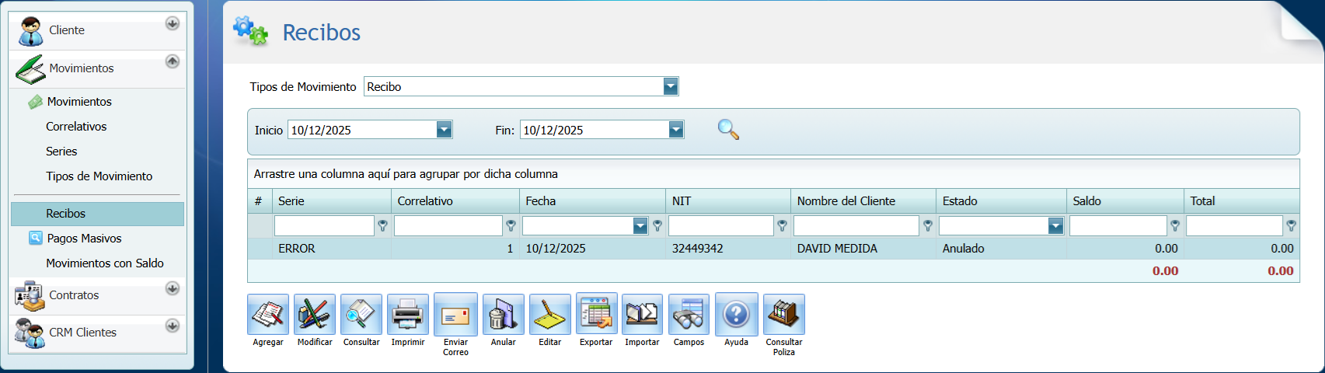
Task: Run search with the magnifying glass icon
Action: 728,130
